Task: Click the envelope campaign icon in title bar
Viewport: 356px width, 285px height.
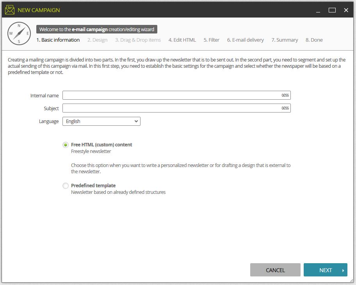Action: pyautogui.click(x=9, y=10)
